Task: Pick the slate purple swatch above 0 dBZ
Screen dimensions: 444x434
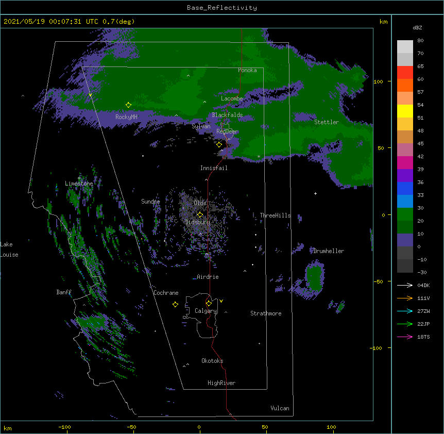Action: [405, 240]
